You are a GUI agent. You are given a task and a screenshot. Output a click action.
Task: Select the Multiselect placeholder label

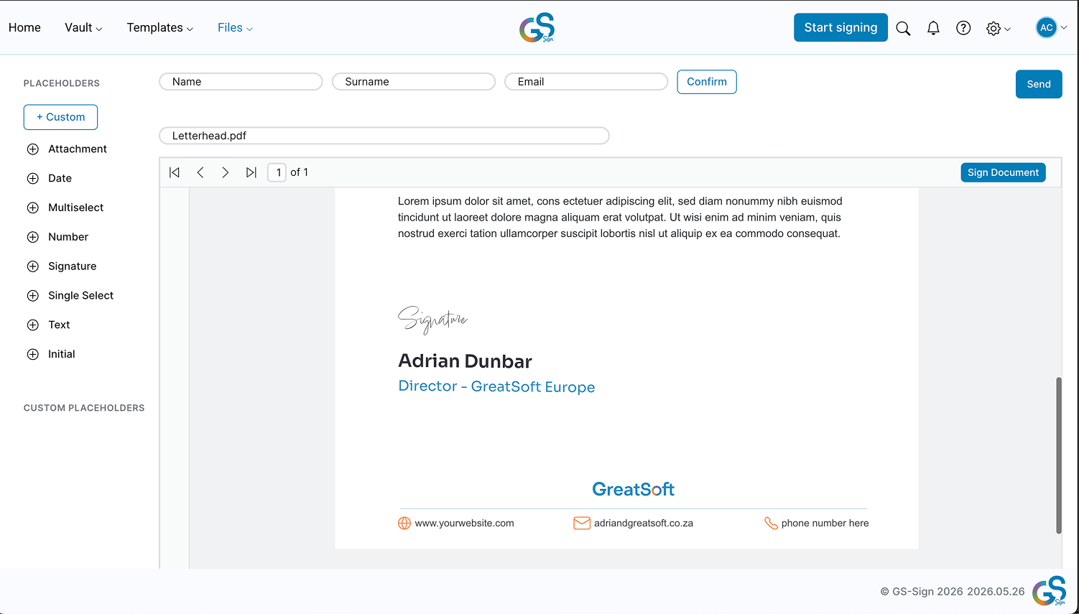click(75, 208)
